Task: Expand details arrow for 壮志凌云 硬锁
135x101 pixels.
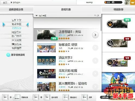Action: click(95, 48)
